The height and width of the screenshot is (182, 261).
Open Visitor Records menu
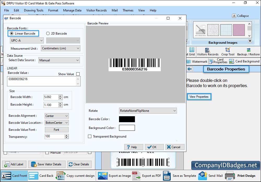pos(96,10)
